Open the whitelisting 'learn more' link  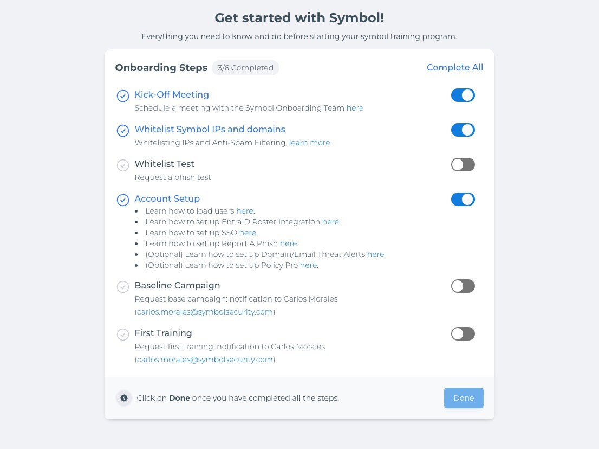pyautogui.click(x=309, y=143)
